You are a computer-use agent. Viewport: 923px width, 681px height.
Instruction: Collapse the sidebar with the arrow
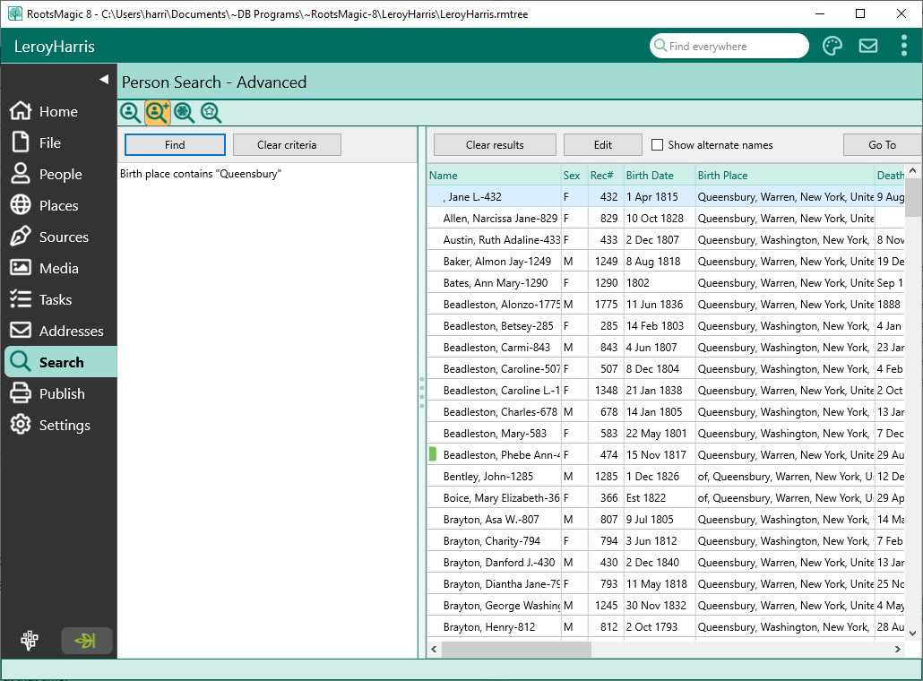[103, 80]
